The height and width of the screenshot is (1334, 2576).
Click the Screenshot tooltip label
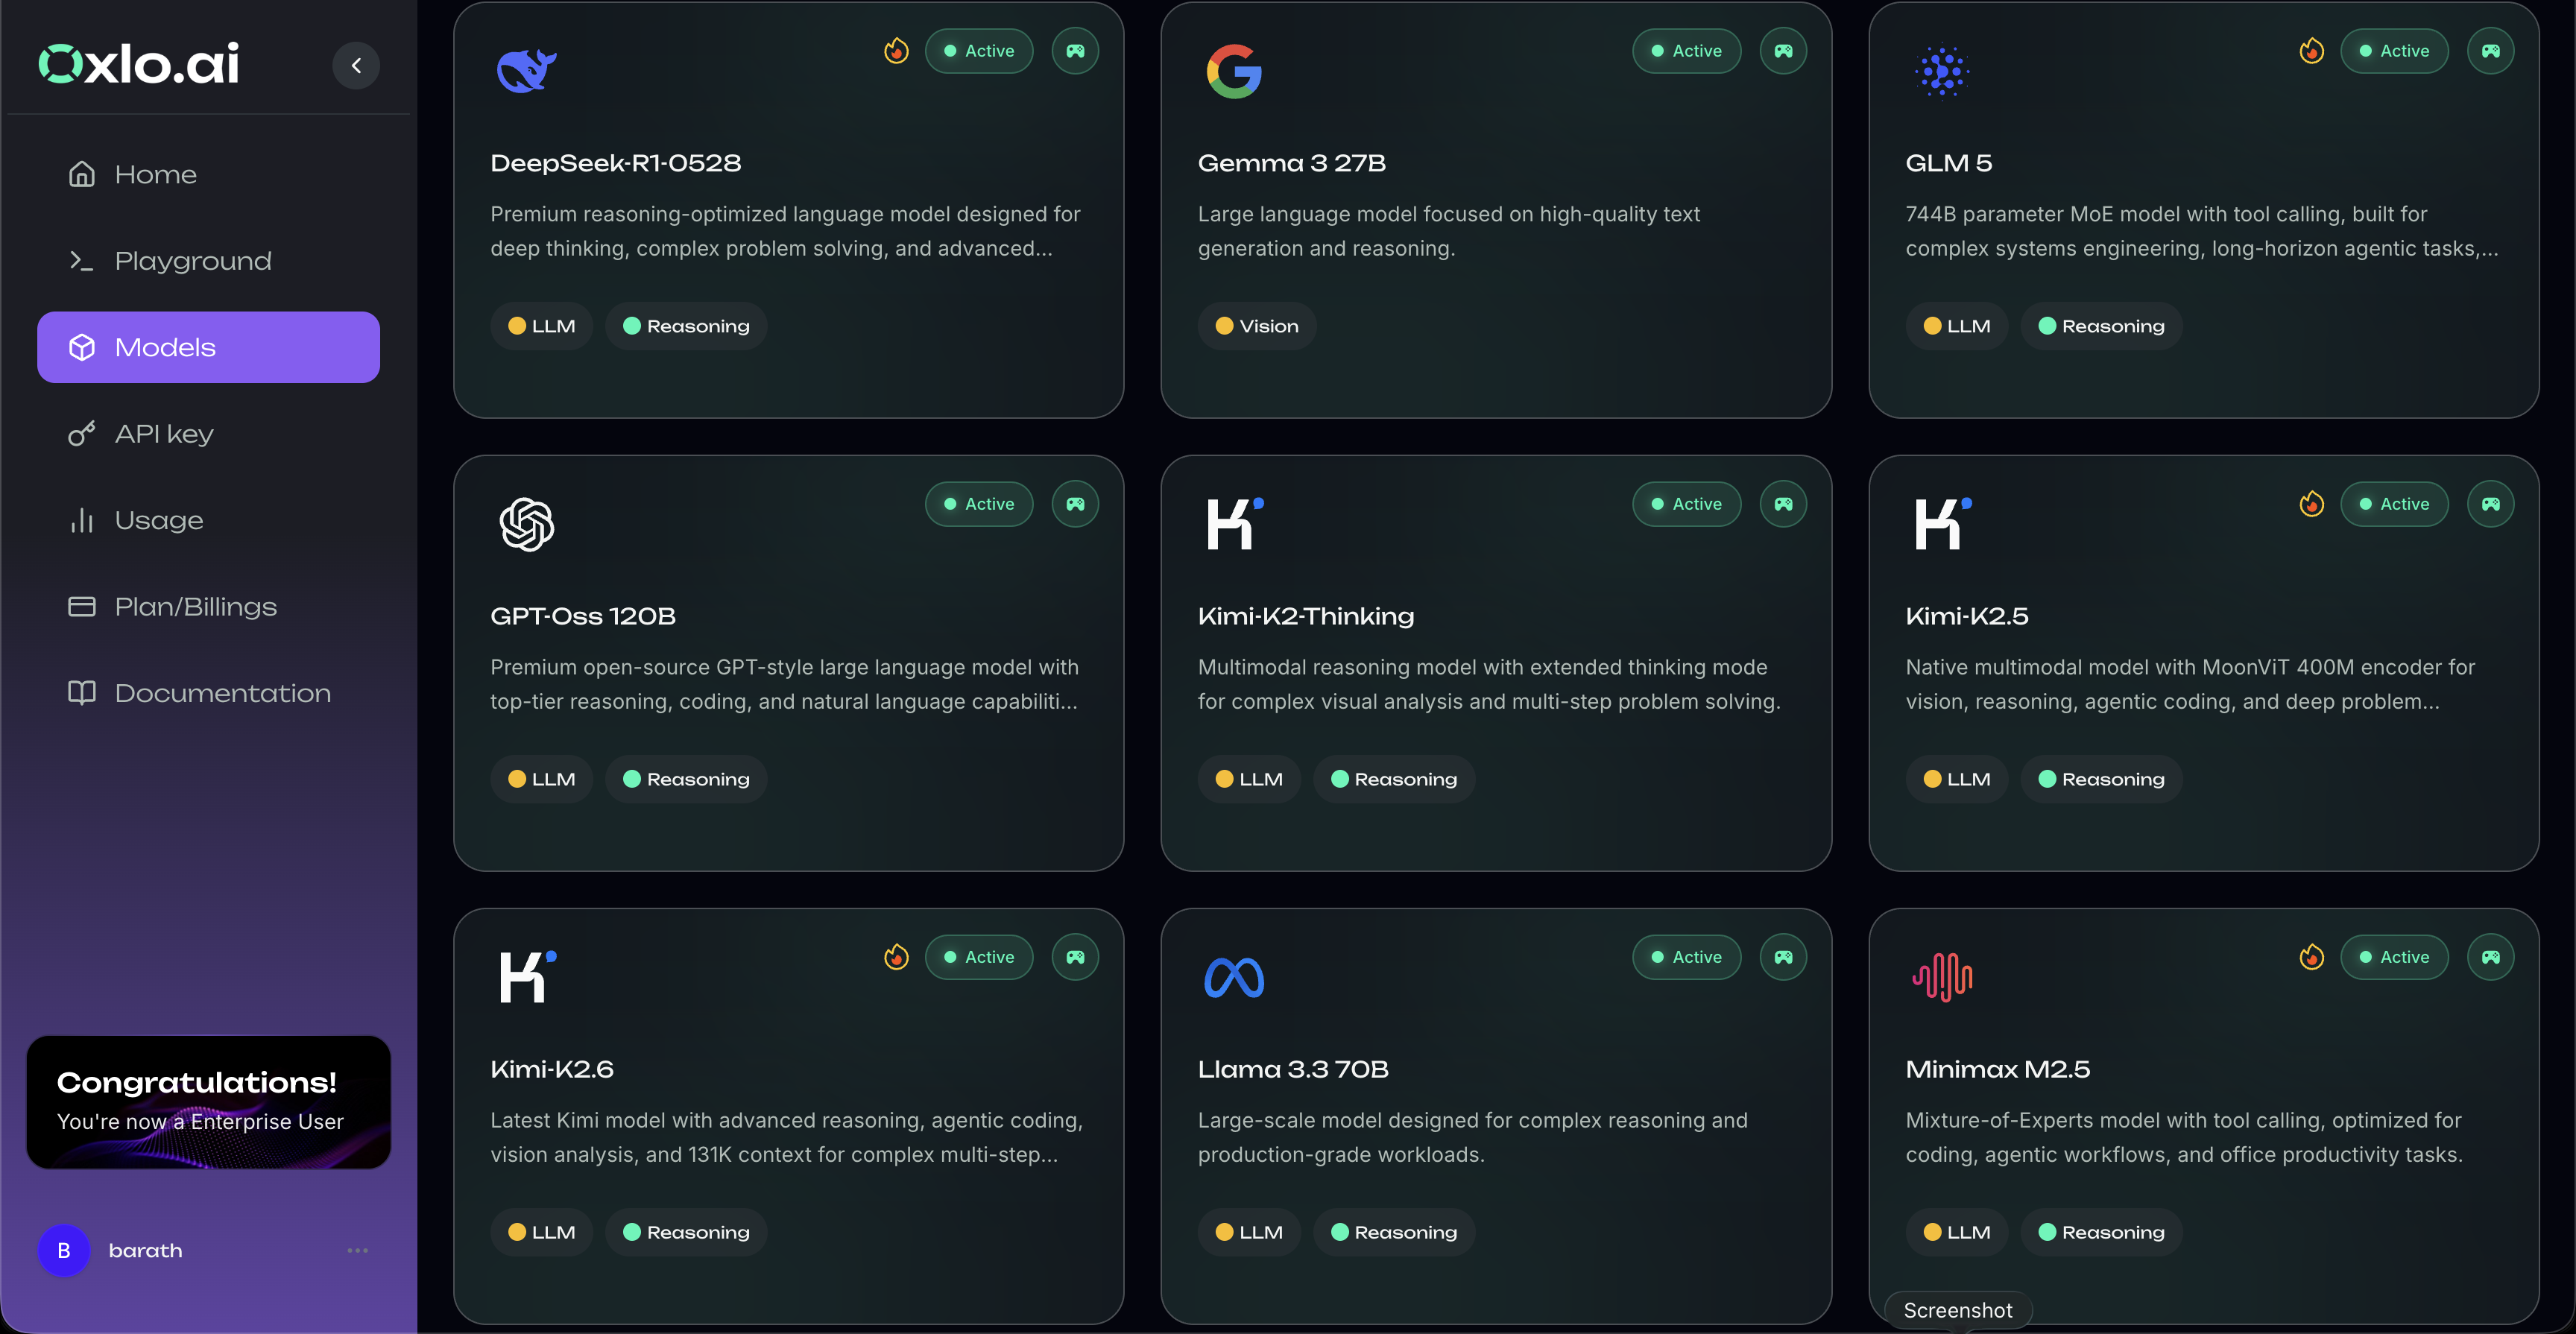pos(1958,1310)
